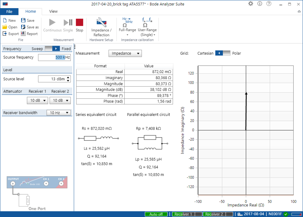The height and width of the screenshot is (217, 303).
Task: Open help question mark icon
Action: click(x=269, y=4)
